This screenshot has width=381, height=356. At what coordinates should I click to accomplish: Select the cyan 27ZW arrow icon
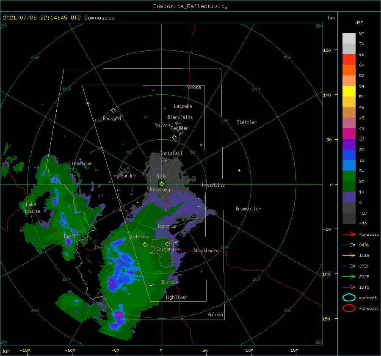click(x=349, y=266)
